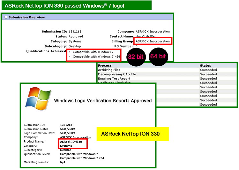Viewport: 239px width, 170px height.
Task: Click Billing Group value ASROCK Incorporation
Action: point(153,41)
